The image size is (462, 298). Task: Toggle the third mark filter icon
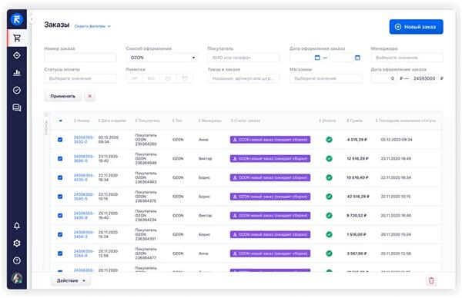click(x=168, y=78)
